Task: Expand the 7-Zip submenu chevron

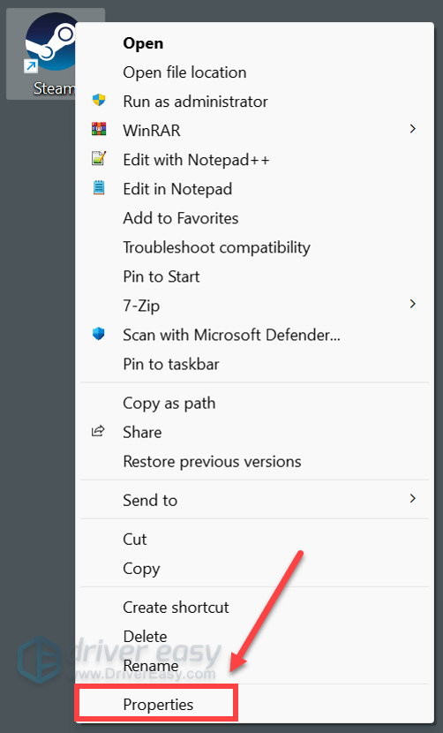Action: pyautogui.click(x=412, y=305)
